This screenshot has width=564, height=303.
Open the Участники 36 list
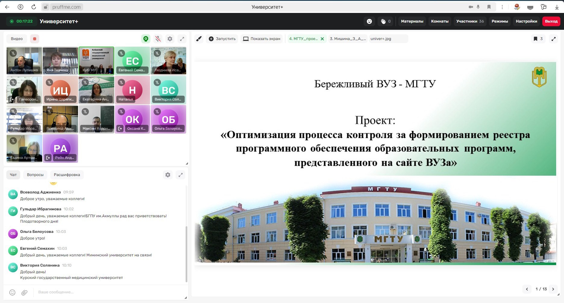(470, 21)
